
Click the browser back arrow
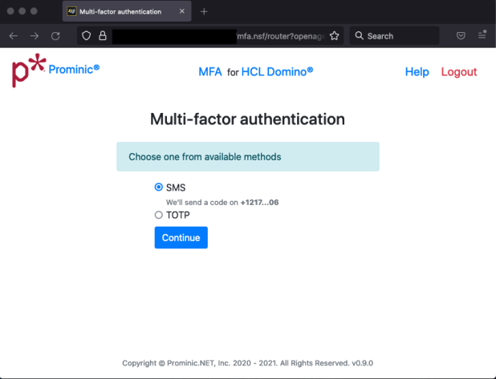(14, 36)
